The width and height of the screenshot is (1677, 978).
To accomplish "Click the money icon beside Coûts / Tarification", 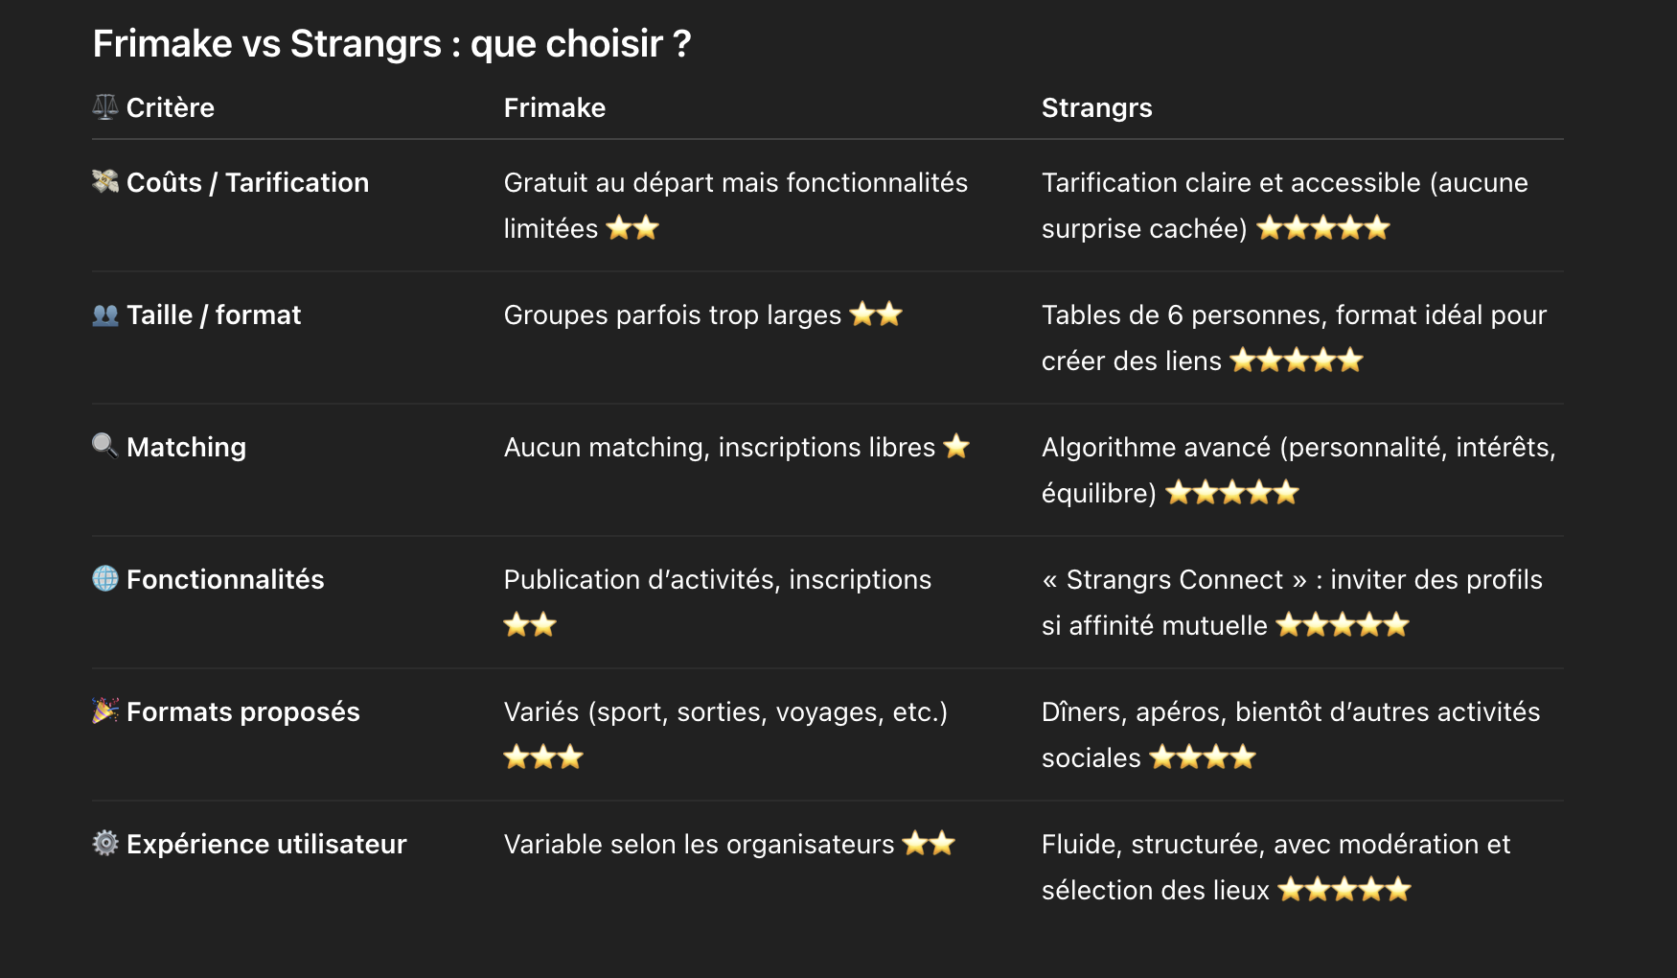I will tap(104, 181).
